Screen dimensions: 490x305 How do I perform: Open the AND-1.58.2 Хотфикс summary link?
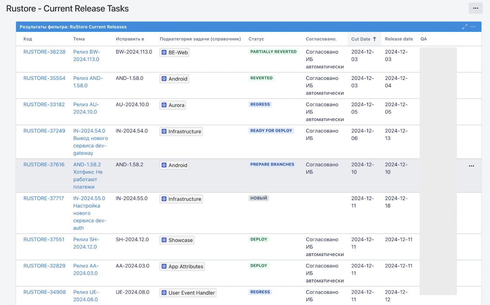[88, 176]
